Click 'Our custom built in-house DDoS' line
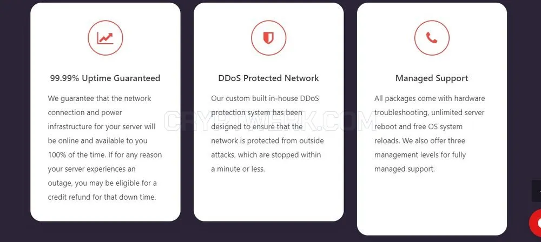 tap(265, 99)
